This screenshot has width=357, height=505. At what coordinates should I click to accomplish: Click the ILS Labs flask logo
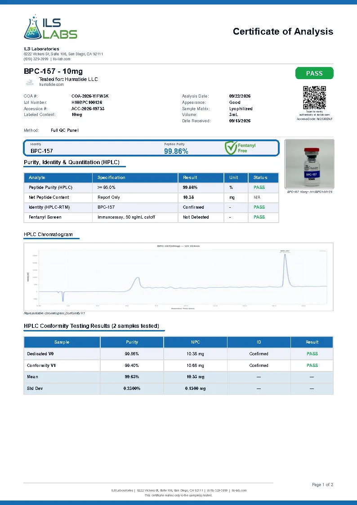(50, 27)
